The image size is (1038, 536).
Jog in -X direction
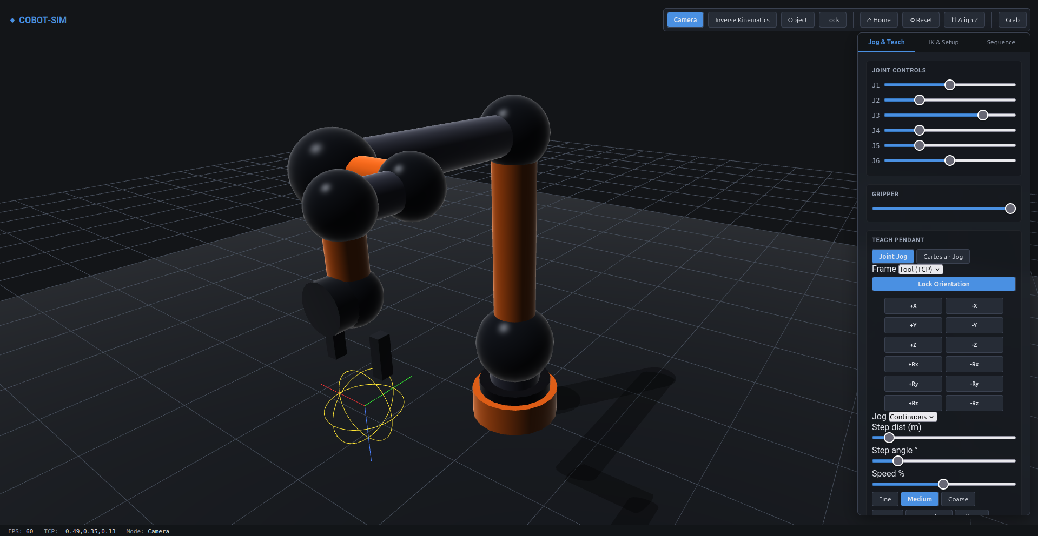tap(974, 306)
